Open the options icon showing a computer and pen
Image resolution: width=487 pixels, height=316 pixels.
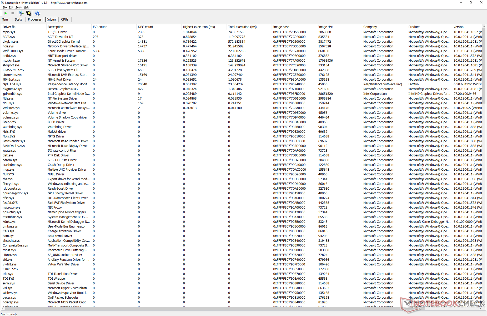point(21,13)
